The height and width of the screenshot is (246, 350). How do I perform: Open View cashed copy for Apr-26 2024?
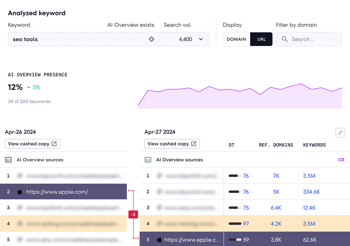pyautogui.click(x=32, y=144)
